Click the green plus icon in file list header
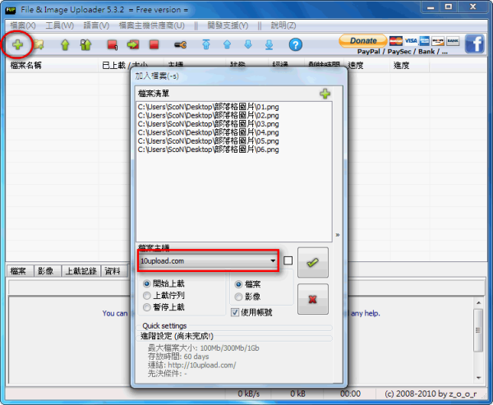The image size is (493, 405). click(x=325, y=94)
